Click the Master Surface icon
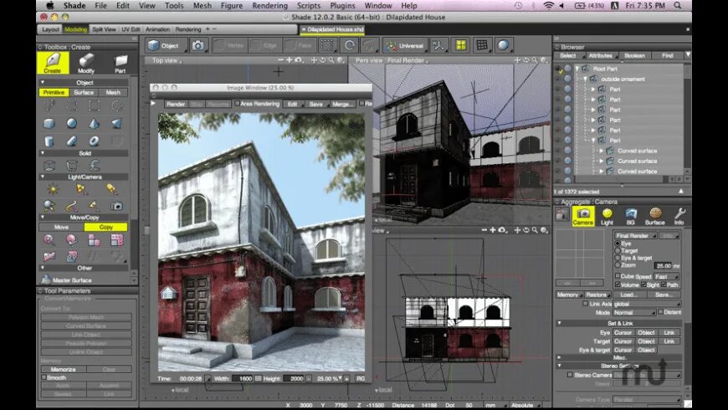This screenshot has height=410, width=728. (x=46, y=279)
